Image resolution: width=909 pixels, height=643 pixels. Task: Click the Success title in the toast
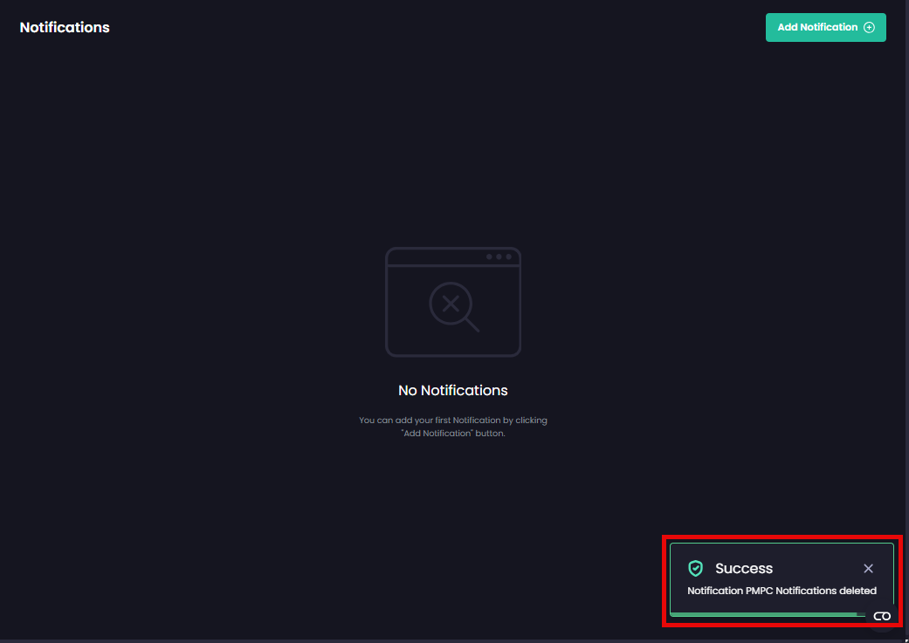(x=742, y=568)
